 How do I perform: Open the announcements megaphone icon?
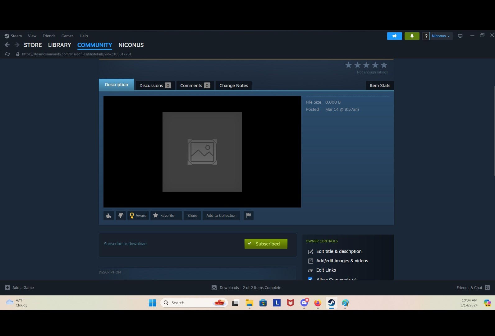click(x=394, y=36)
